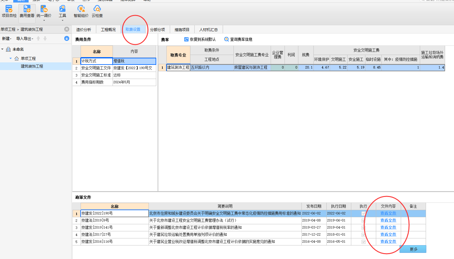Screen dimensions: 454x259
Task: Open 查看文件 link for 京建法[2017]27号
Action: (x=388, y=234)
